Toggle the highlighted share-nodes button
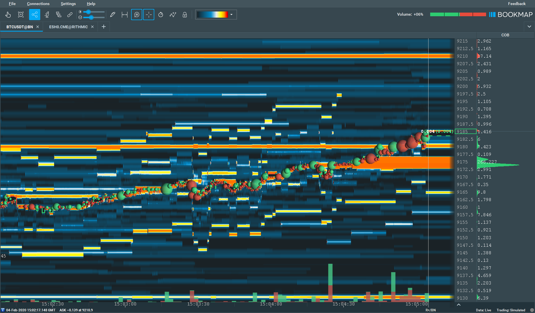 click(x=34, y=15)
